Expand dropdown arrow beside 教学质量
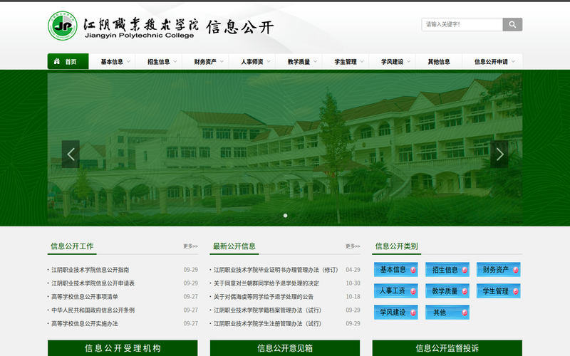 315,62
